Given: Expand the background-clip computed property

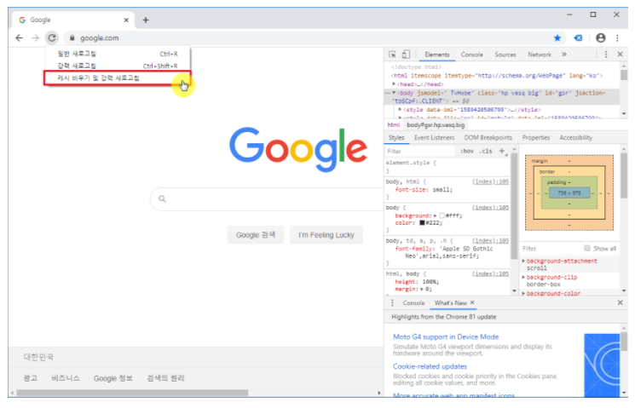Looking at the screenshot, I should (523, 278).
